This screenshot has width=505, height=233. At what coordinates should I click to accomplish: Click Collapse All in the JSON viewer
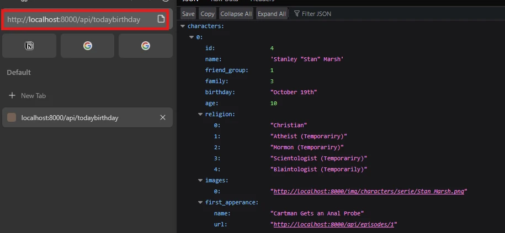(236, 14)
